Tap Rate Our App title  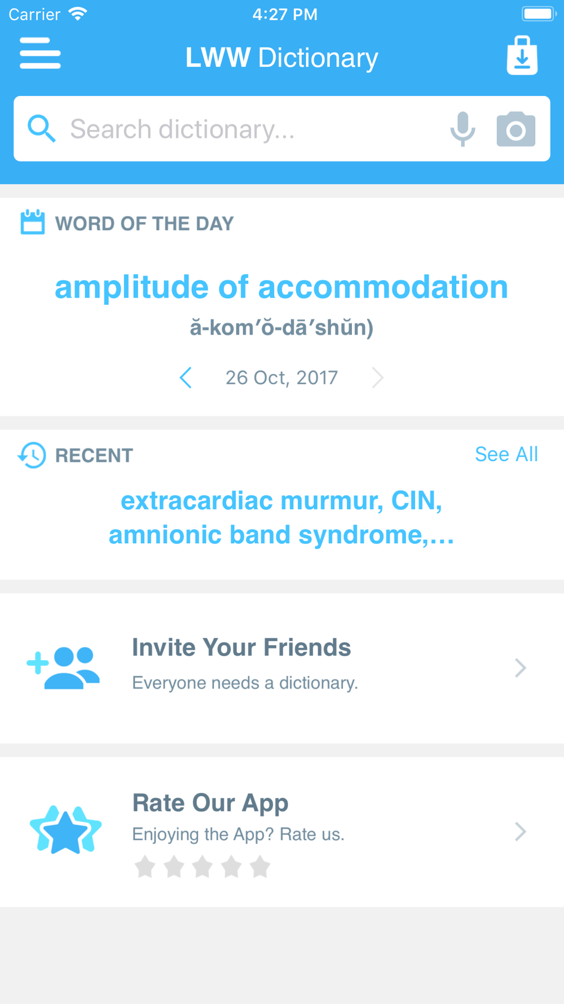click(x=210, y=802)
